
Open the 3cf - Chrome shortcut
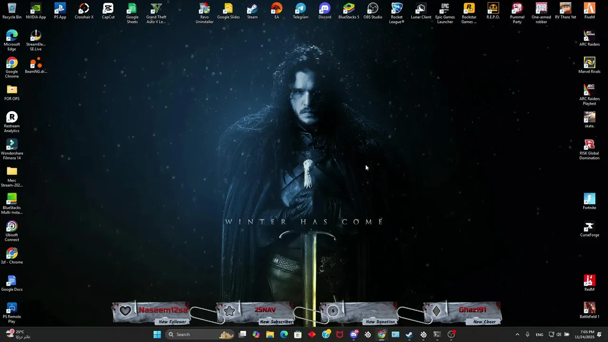pyautogui.click(x=12, y=256)
